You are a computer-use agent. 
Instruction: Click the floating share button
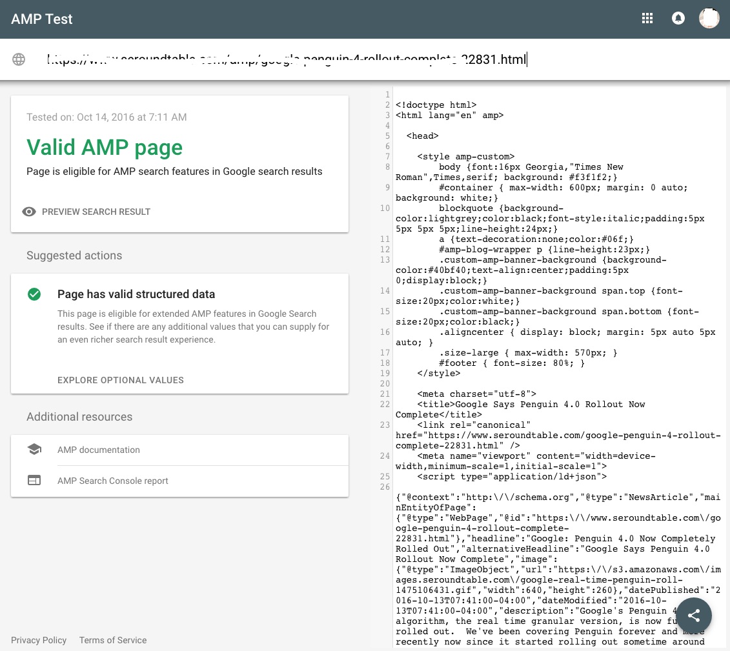pos(694,616)
